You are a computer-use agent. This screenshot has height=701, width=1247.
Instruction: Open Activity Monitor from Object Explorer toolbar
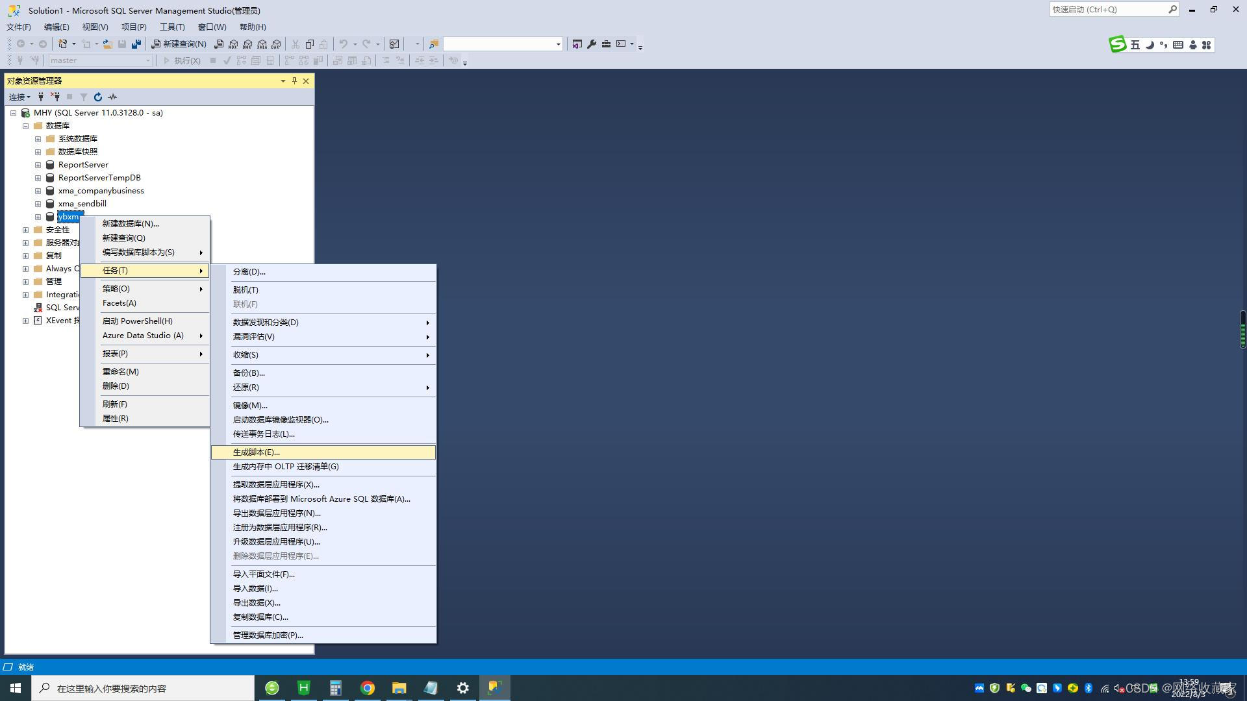[112, 97]
